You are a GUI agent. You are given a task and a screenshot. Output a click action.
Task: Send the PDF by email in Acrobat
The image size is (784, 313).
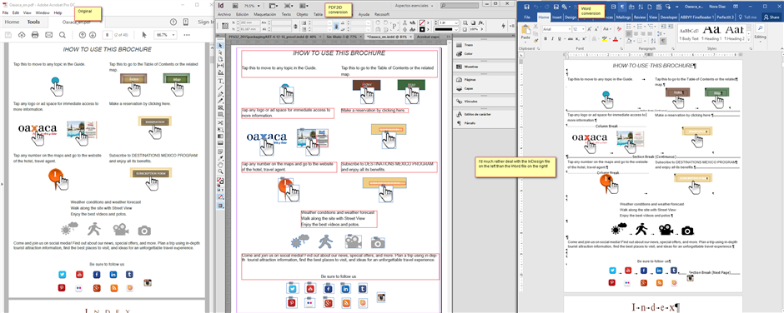48,34
